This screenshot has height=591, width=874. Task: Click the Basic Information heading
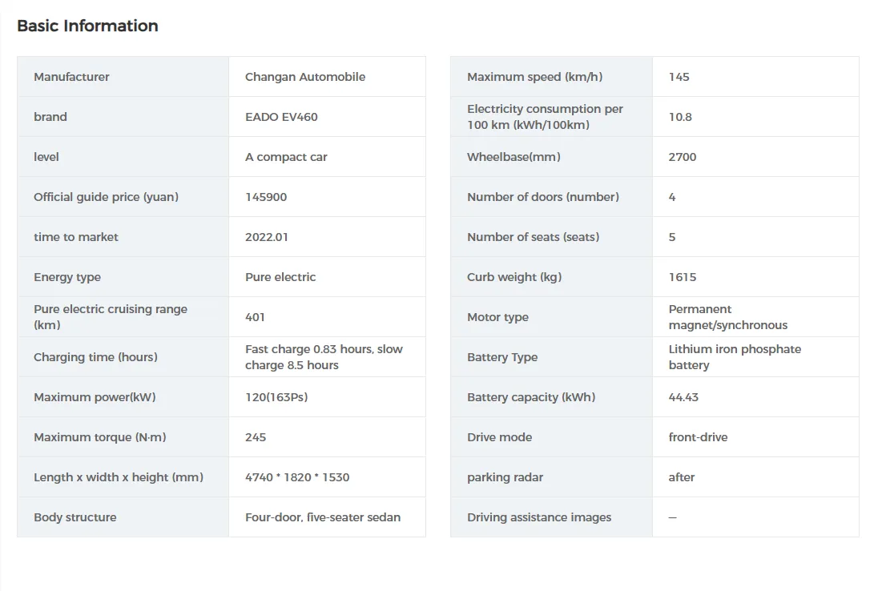[87, 26]
